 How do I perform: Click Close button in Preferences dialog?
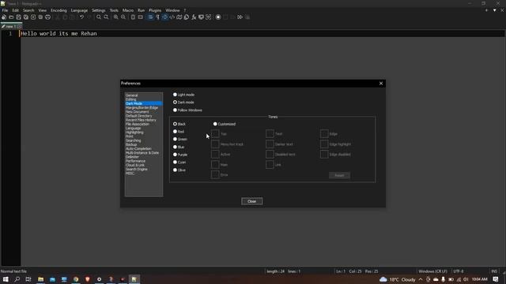pos(251,201)
